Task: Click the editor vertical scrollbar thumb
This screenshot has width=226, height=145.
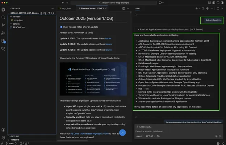Action: point(131,13)
